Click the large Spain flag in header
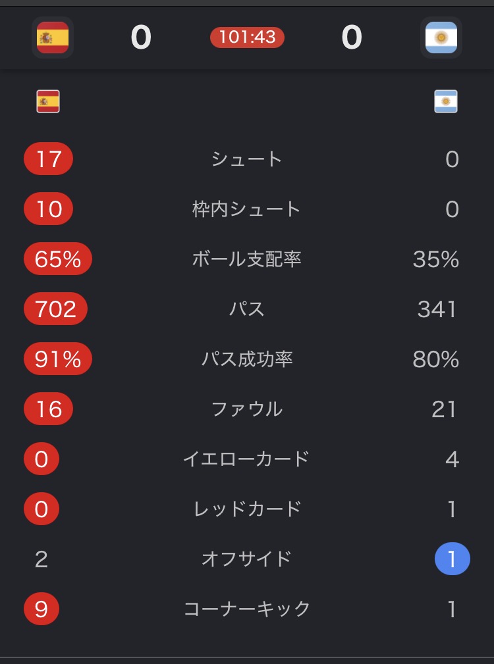The height and width of the screenshot is (664, 494). pos(53,38)
